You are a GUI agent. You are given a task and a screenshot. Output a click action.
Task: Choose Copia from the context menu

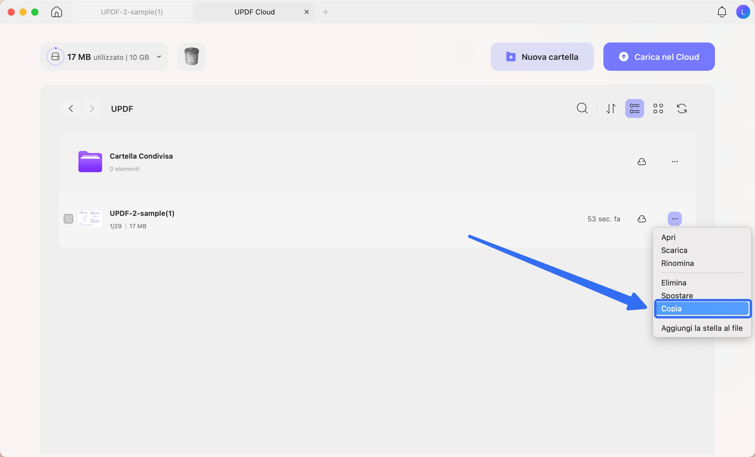click(x=702, y=308)
